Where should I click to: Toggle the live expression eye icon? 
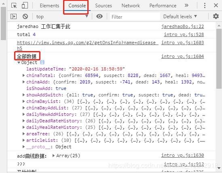coord(99,16)
